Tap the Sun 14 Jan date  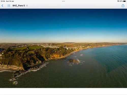10,1
